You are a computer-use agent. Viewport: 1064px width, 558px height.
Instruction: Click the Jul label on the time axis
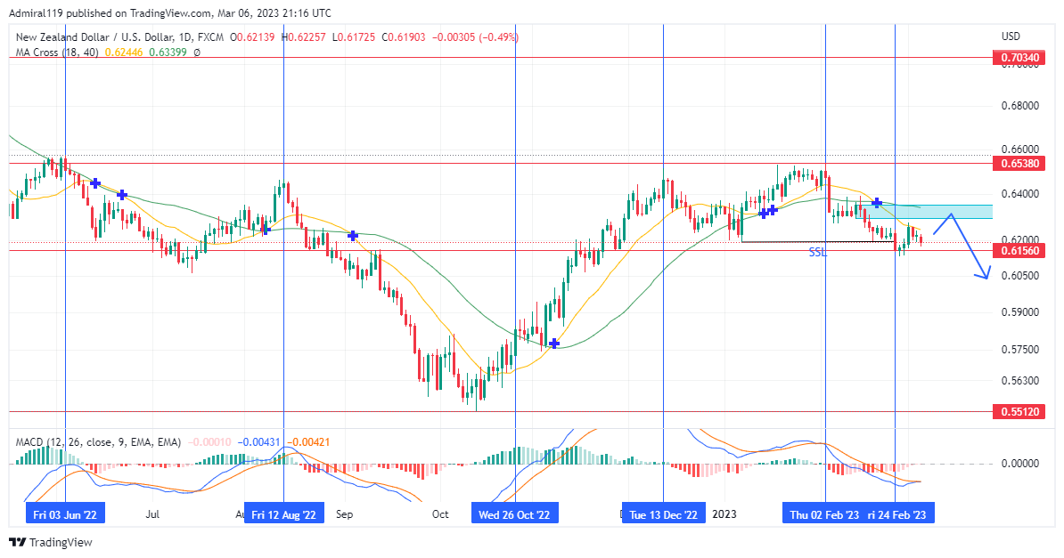tap(152, 514)
